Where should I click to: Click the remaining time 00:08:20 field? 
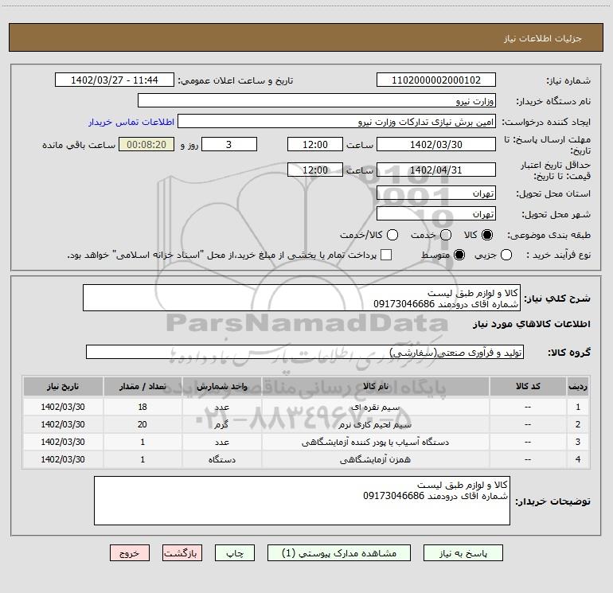pos(146,144)
